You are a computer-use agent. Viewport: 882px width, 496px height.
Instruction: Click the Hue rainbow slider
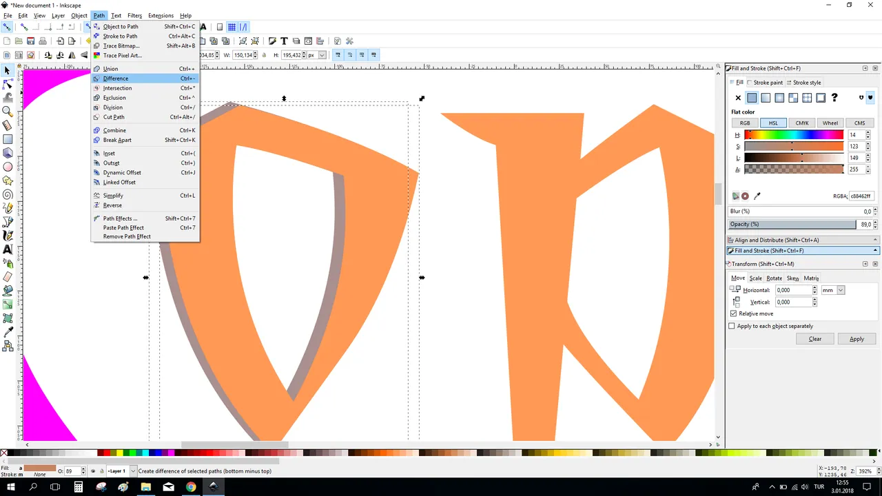tap(794, 135)
